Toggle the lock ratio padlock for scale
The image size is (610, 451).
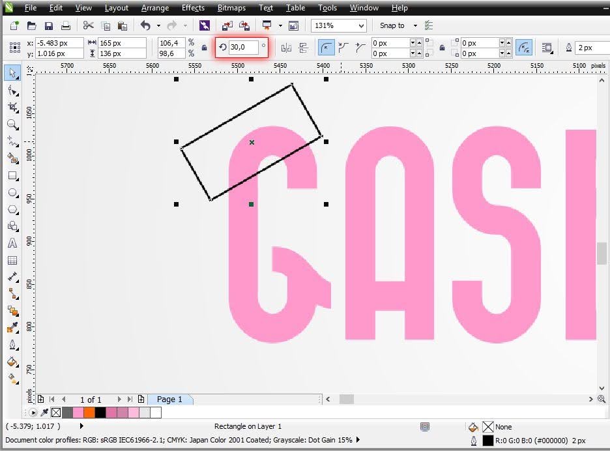[204, 48]
